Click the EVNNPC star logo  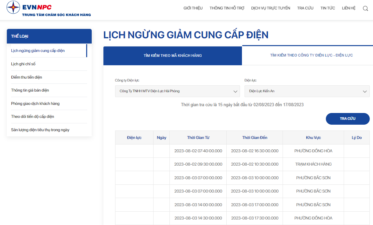click(x=13, y=7)
